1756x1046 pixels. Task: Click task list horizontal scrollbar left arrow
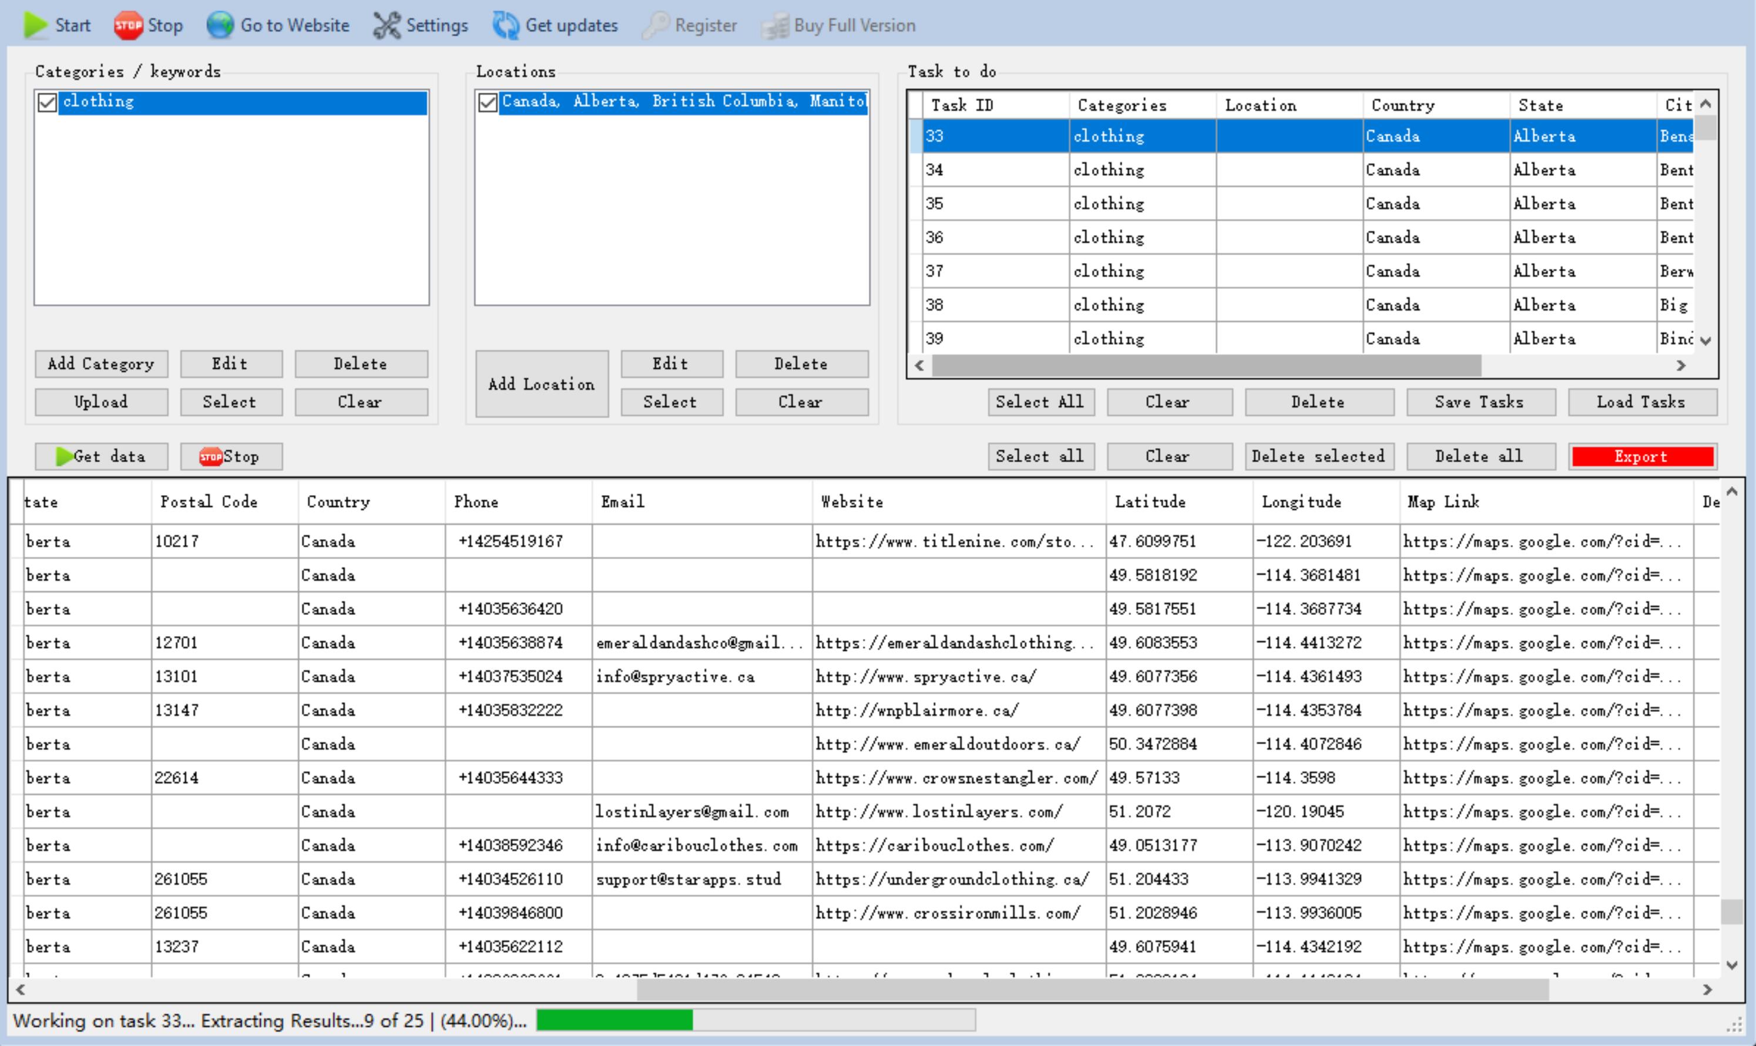(919, 365)
